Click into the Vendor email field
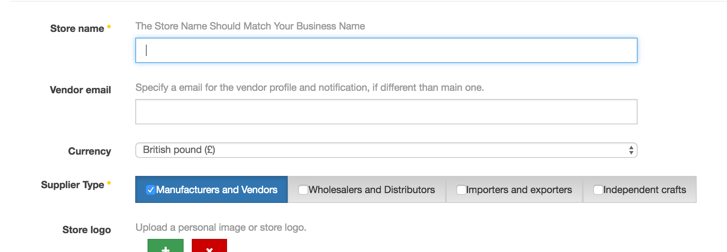Image resolution: width=727 pixels, height=252 pixels. point(386,112)
